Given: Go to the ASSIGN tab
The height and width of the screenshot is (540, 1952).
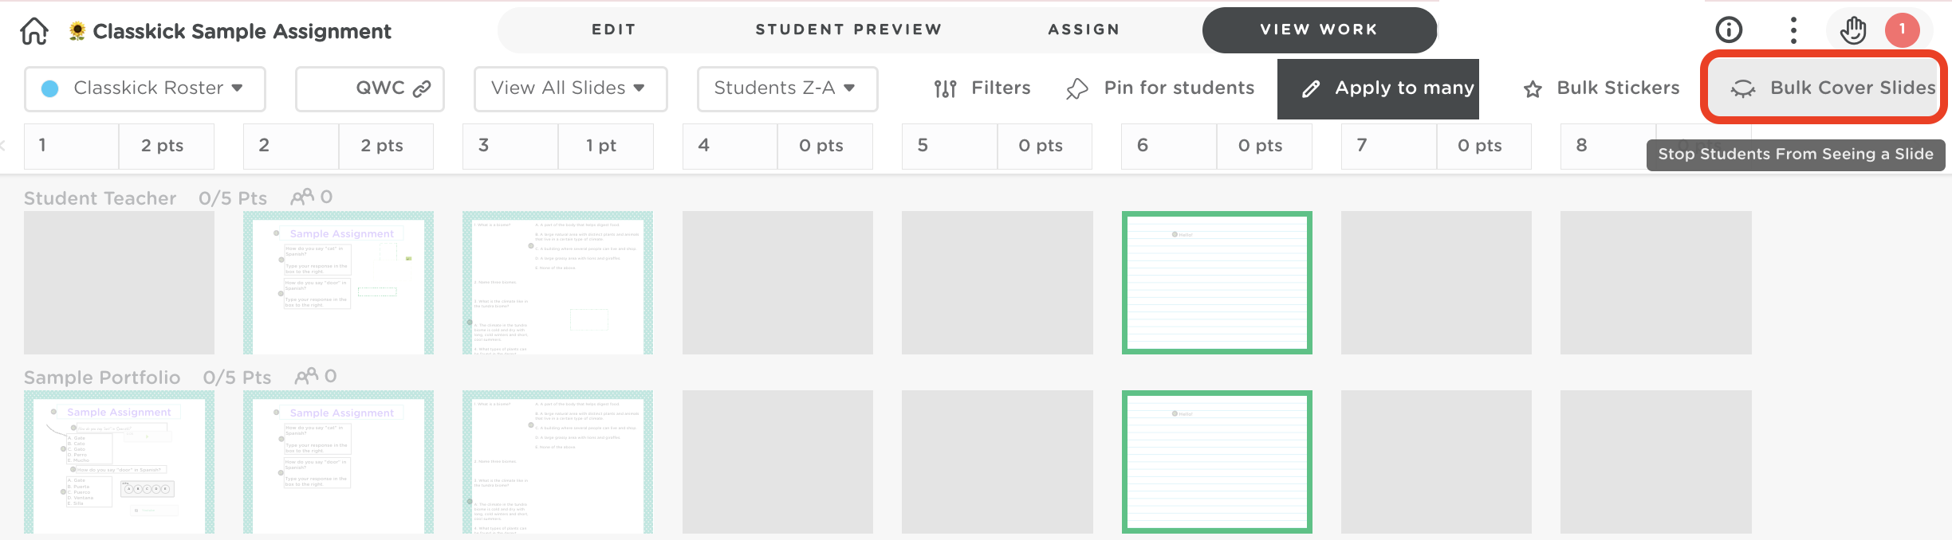Looking at the screenshot, I should coord(1084,29).
